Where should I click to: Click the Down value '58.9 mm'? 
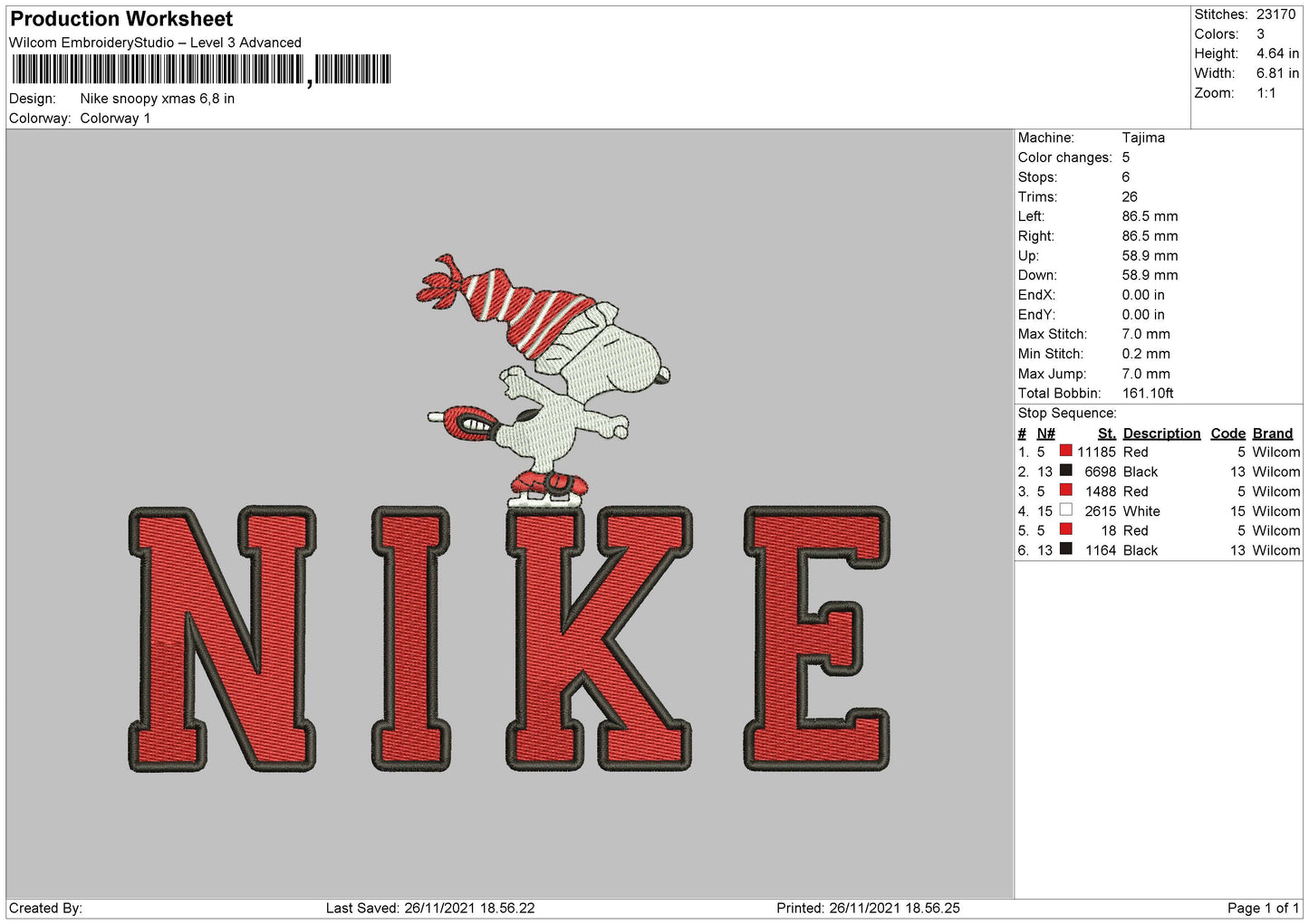(x=1150, y=275)
